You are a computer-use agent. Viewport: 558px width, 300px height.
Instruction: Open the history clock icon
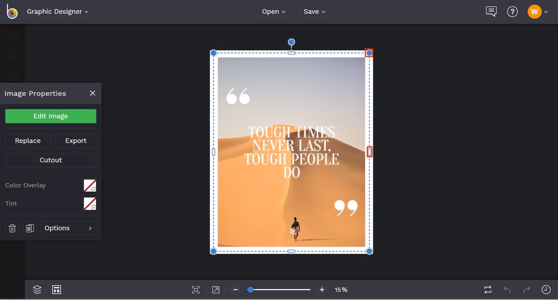(x=546, y=289)
